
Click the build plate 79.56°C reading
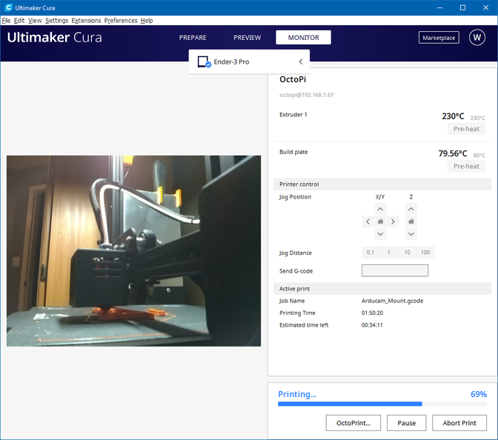pos(453,153)
